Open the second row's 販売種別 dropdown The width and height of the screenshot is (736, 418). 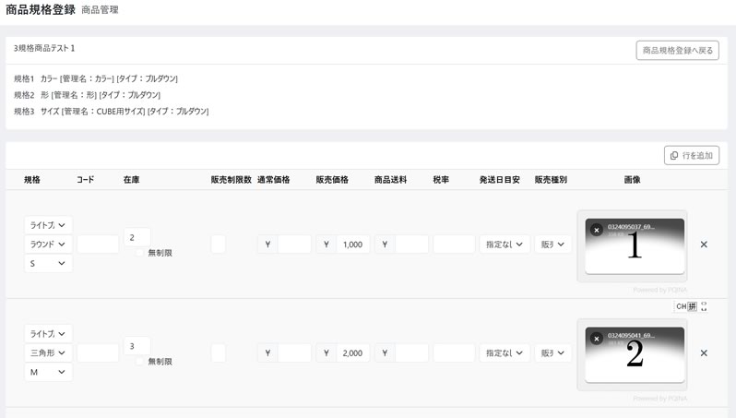pyautogui.click(x=552, y=352)
